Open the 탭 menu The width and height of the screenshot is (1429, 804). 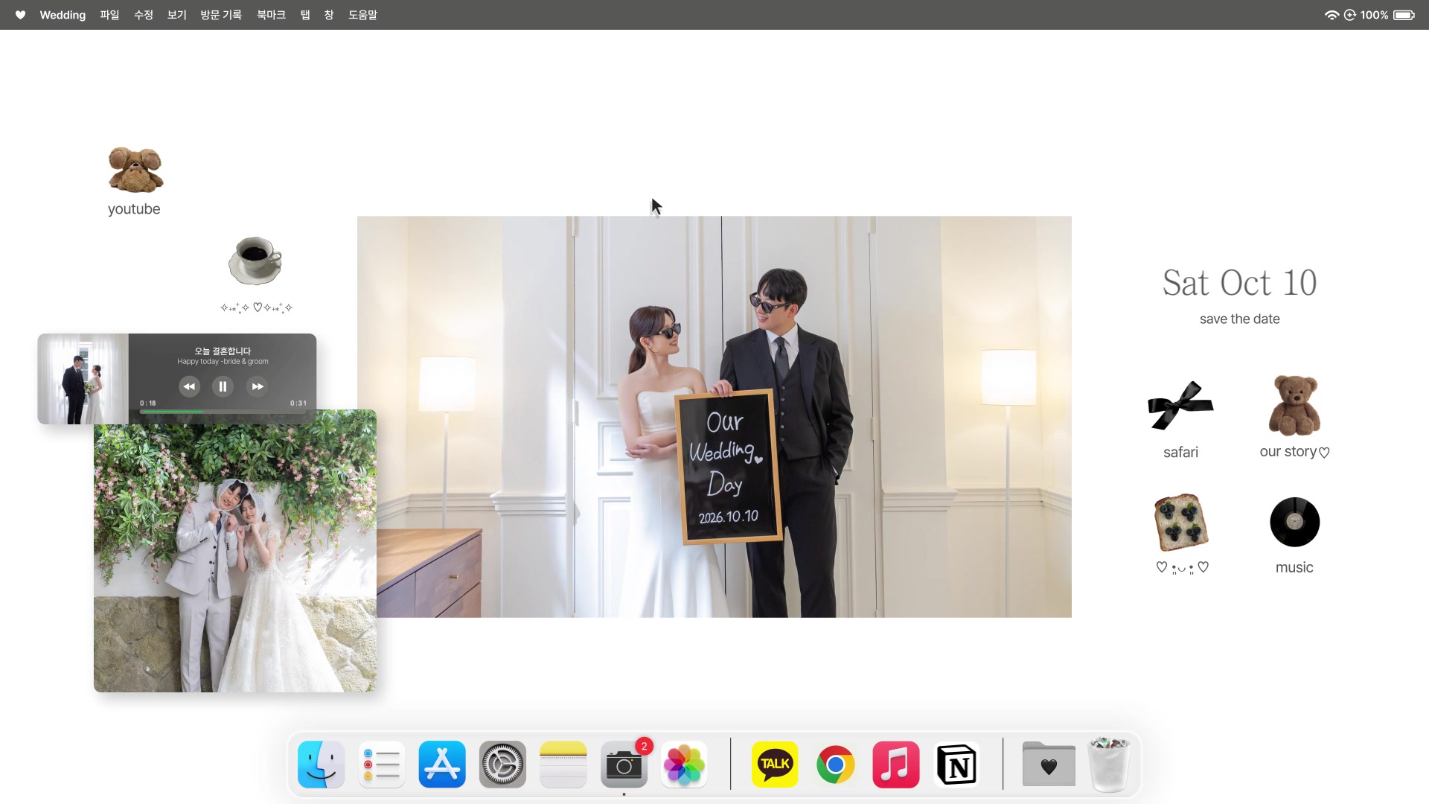click(x=305, y=15)
